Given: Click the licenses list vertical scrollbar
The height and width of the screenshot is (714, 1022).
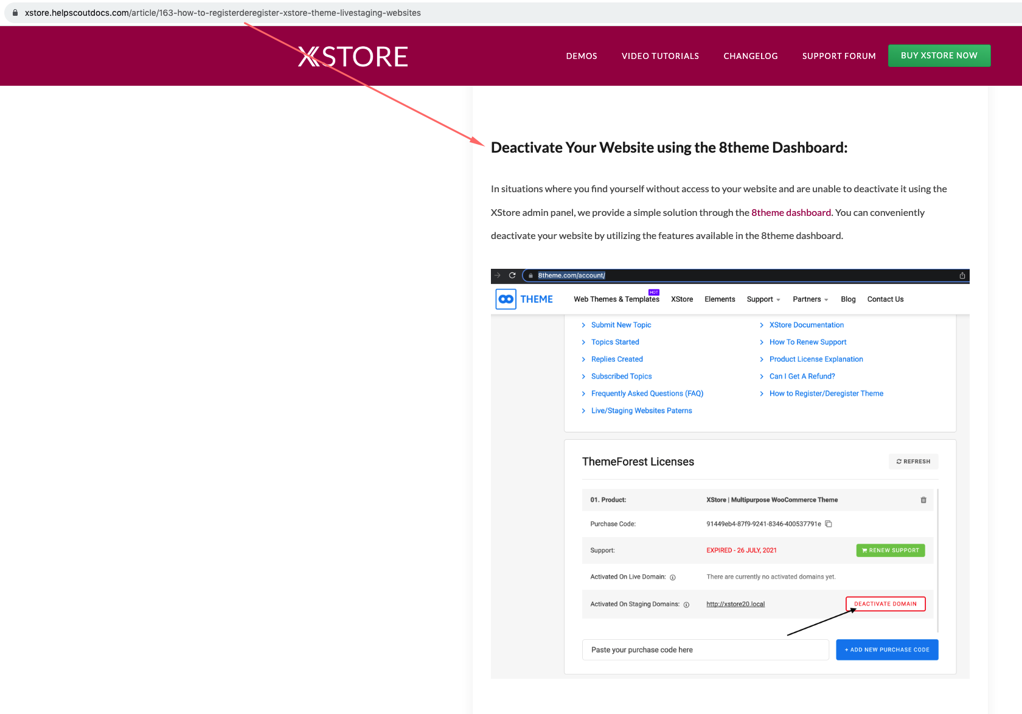Looking at the screenshot, I should (938, 560).
